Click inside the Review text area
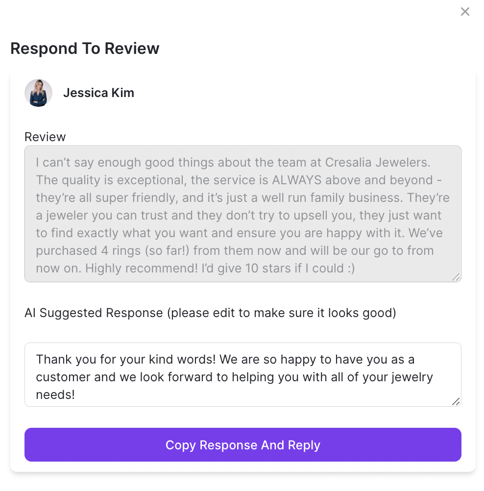 [x=242, y=215]
